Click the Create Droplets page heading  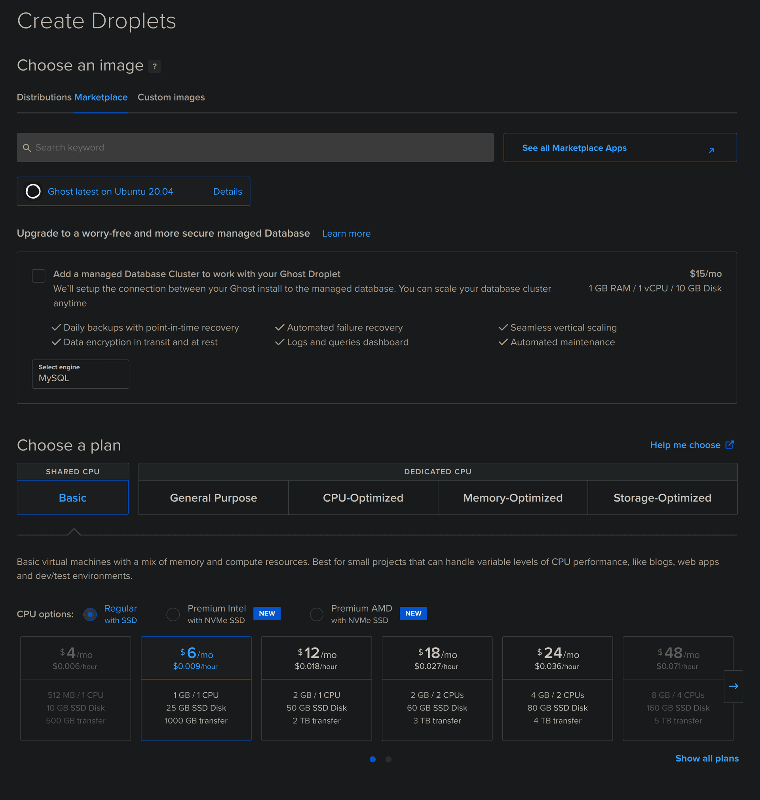coord(97,21)
